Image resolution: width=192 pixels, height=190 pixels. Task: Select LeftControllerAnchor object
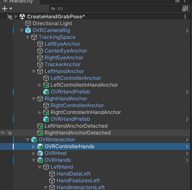[76, 78]
